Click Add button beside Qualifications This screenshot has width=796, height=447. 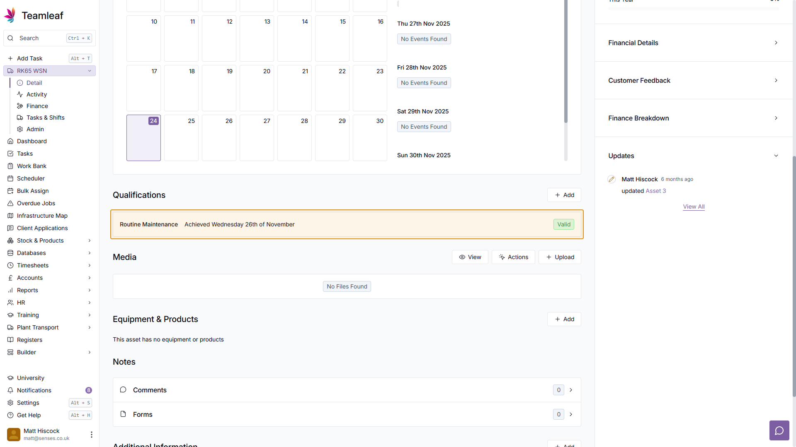(x=564, y=195)
